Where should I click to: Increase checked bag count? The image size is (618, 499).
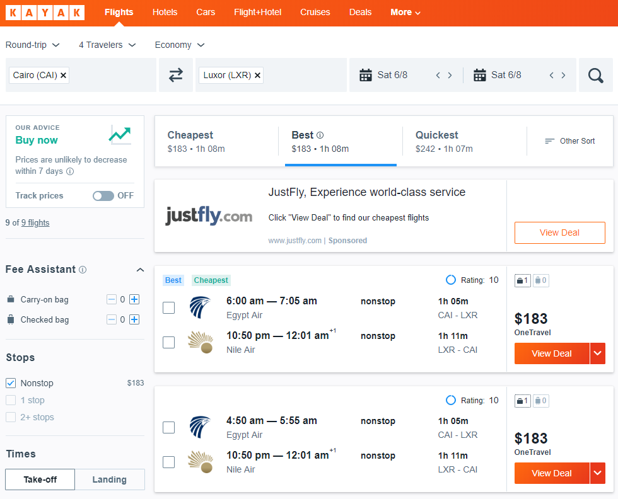pyautogui.click(x=134, y=319)
